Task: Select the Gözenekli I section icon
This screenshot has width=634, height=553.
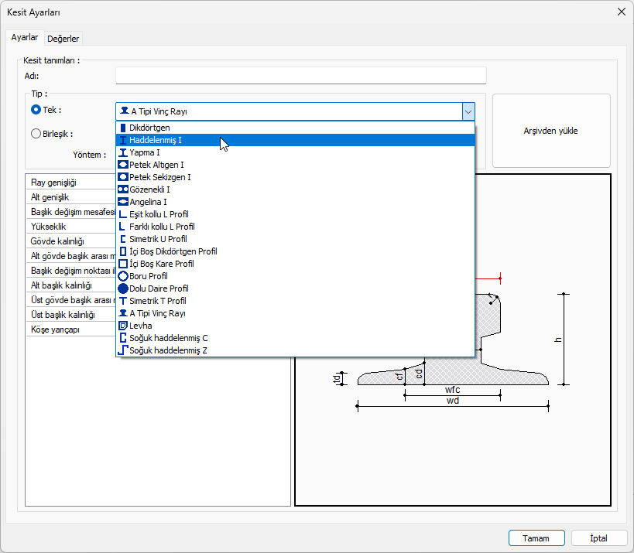Action: tap(123, 189)
